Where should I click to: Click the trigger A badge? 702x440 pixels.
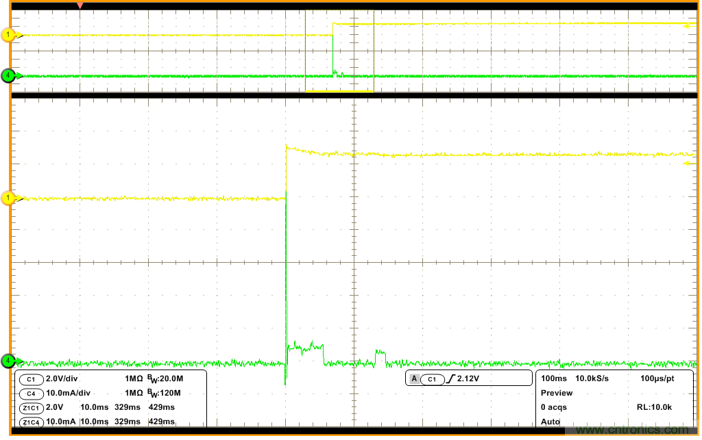(x=414, y=379)
